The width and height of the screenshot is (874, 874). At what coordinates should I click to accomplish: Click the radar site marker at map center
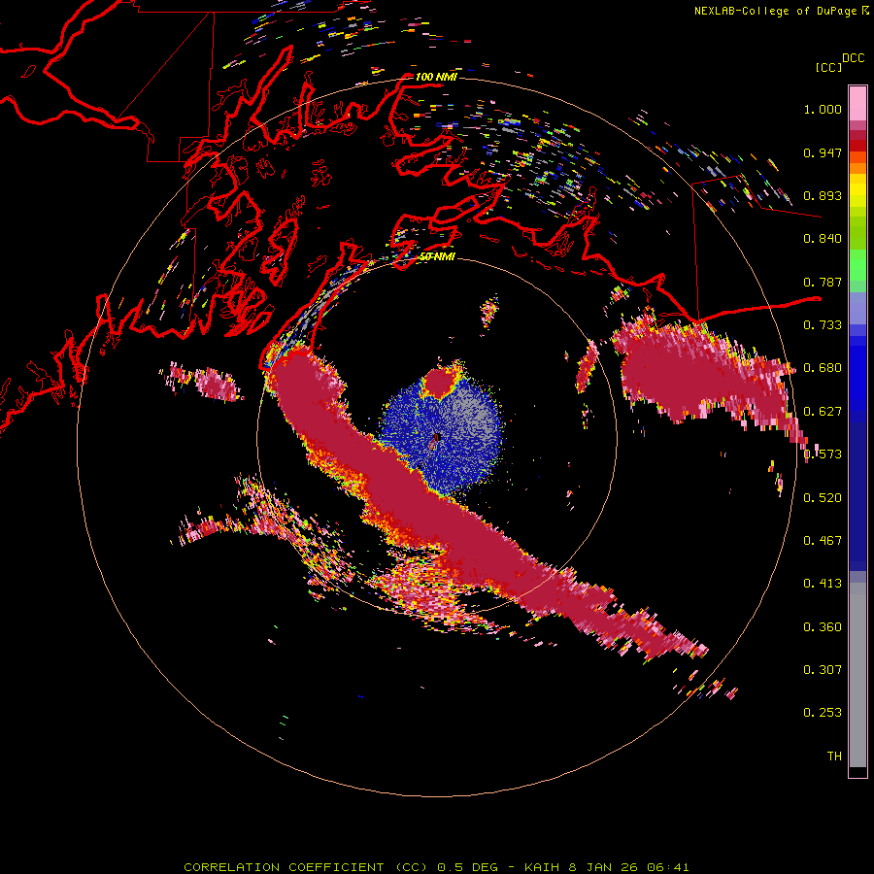[x=436, y=438]
